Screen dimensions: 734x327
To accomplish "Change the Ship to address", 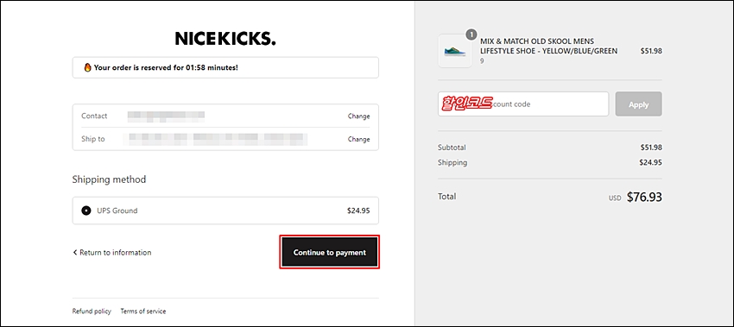I will pyautogui.click(x=358, y=139).
